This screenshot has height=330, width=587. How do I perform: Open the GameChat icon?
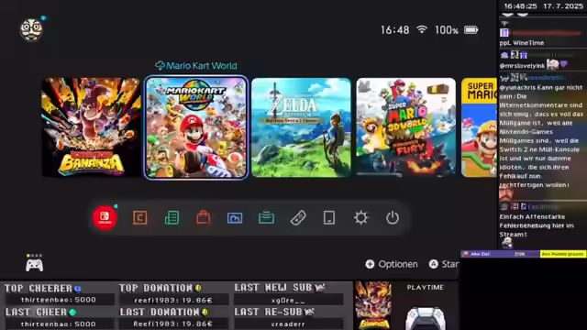tap(140, 218)
